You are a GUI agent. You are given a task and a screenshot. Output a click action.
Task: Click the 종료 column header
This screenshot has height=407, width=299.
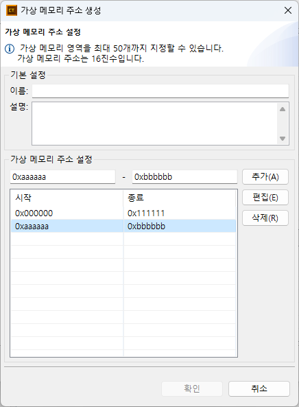[180, 198]
